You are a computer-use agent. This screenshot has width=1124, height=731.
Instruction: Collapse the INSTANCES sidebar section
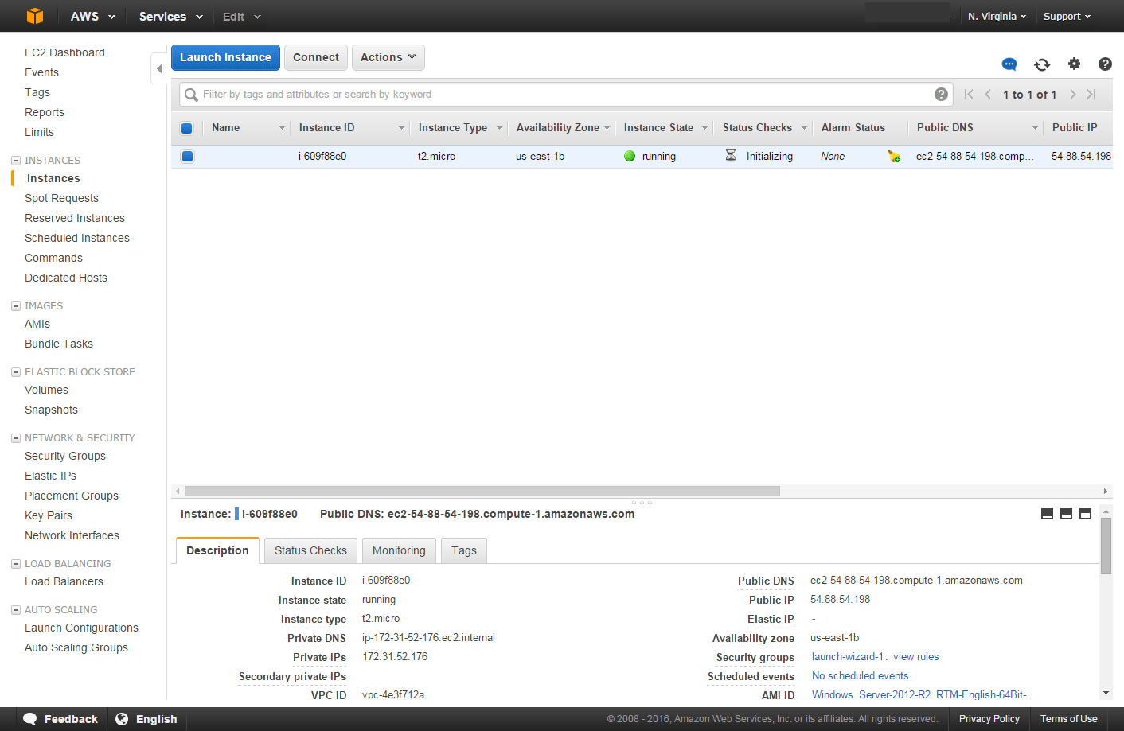click(16, 161)
